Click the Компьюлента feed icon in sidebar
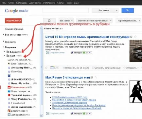The height and width of the screenshot is (119, 142). [x=9, y=87]
